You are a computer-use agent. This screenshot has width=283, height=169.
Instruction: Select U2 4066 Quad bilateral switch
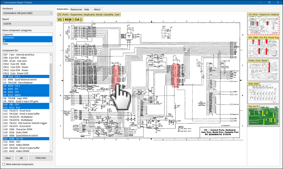(26, 80)
